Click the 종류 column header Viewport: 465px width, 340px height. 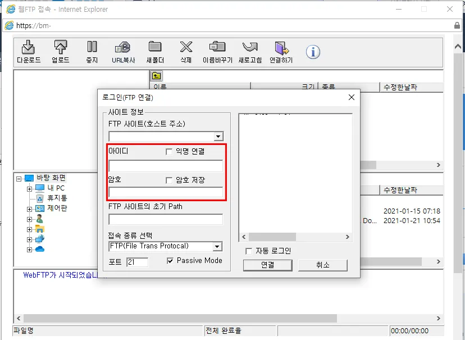(349, 86)
